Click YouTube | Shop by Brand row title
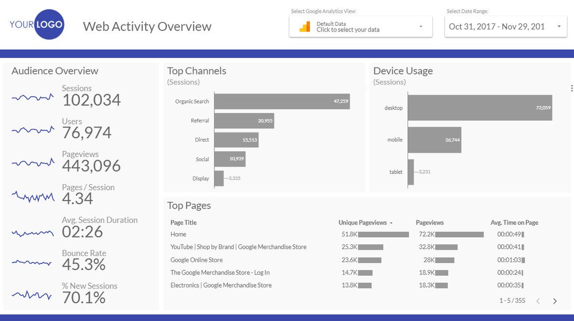Screen dimensions: 574x321 coord(239,247)
